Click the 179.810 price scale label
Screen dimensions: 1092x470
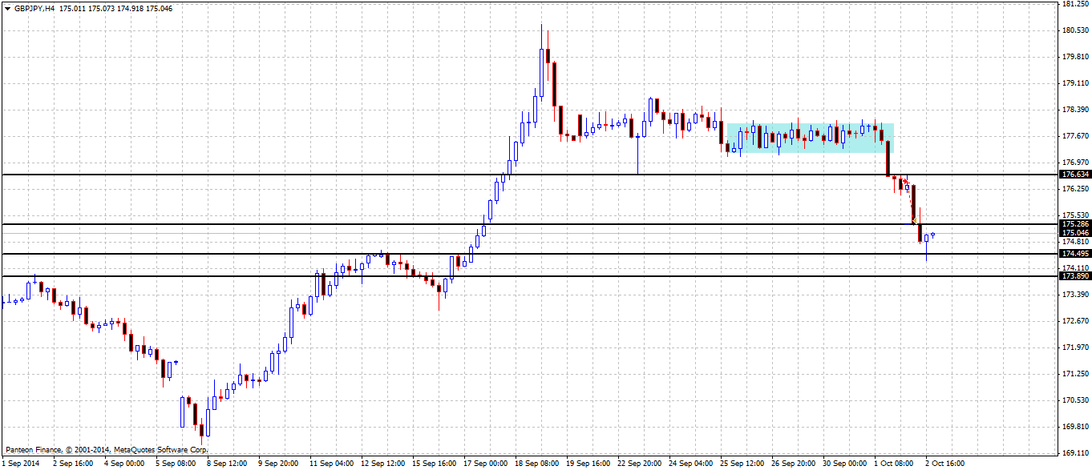pyautogui.click(x=1074, y=57)
